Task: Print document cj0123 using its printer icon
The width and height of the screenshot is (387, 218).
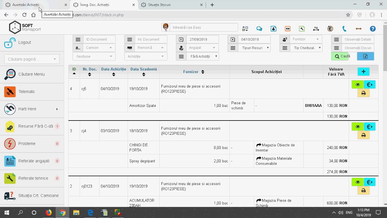Action: pos(363,191)
